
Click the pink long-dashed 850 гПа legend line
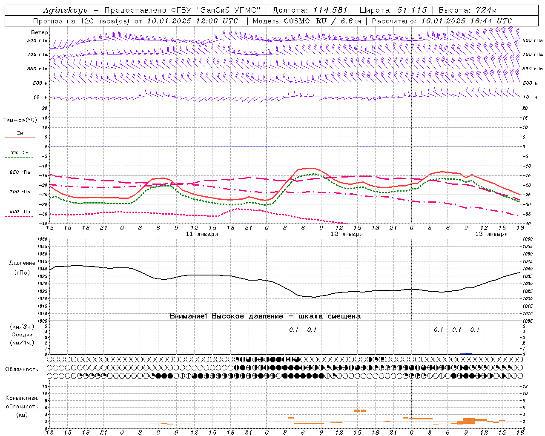(x=20, y=177)
